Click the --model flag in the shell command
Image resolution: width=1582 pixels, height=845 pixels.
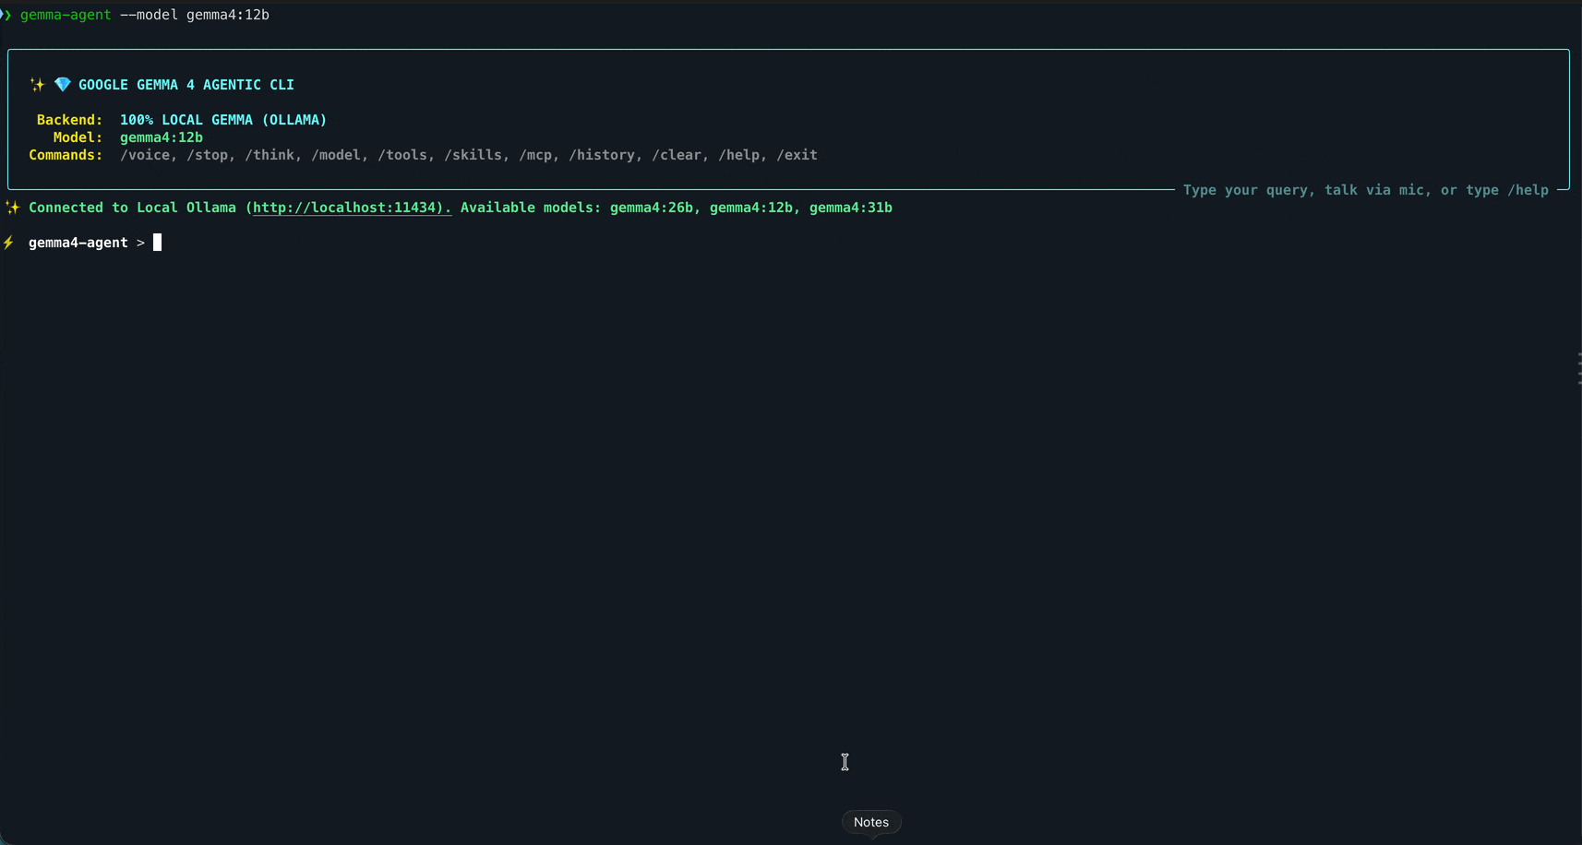tap(149, 15)
